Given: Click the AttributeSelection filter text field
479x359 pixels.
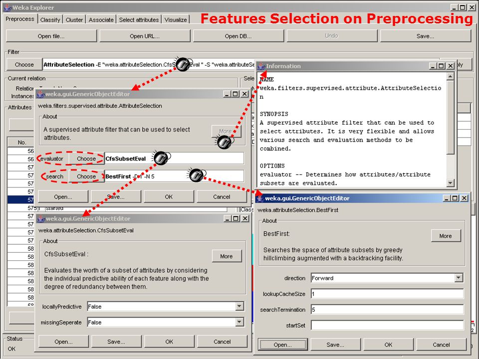Looking at the screenshot, I should pyautogui.click(x=149, y=64).
